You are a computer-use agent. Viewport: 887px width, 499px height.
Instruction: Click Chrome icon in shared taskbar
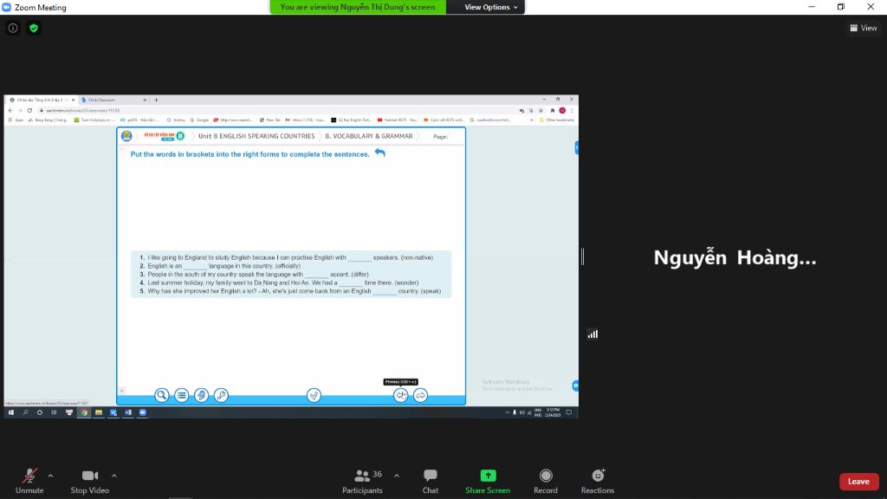tap(84, 412)
